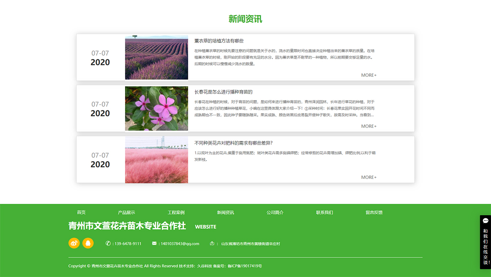Image resolution: width=491 pixels, height=277 pixels.
Task: Click 久谷科技 technical support link
Action: click(205, 266)
